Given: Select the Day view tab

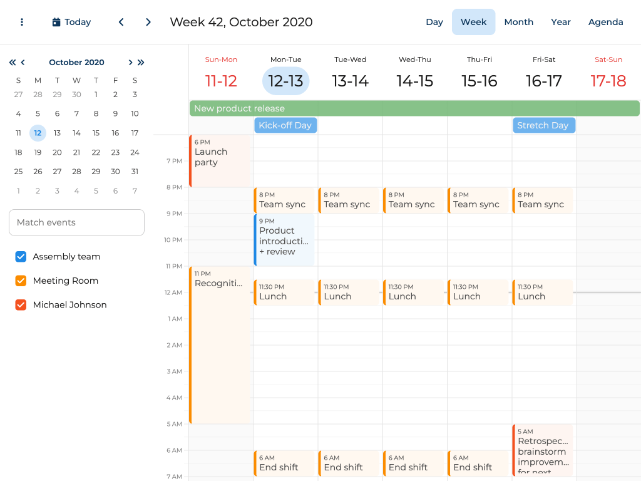Looking at the screenshot, I should coord(434,22).
